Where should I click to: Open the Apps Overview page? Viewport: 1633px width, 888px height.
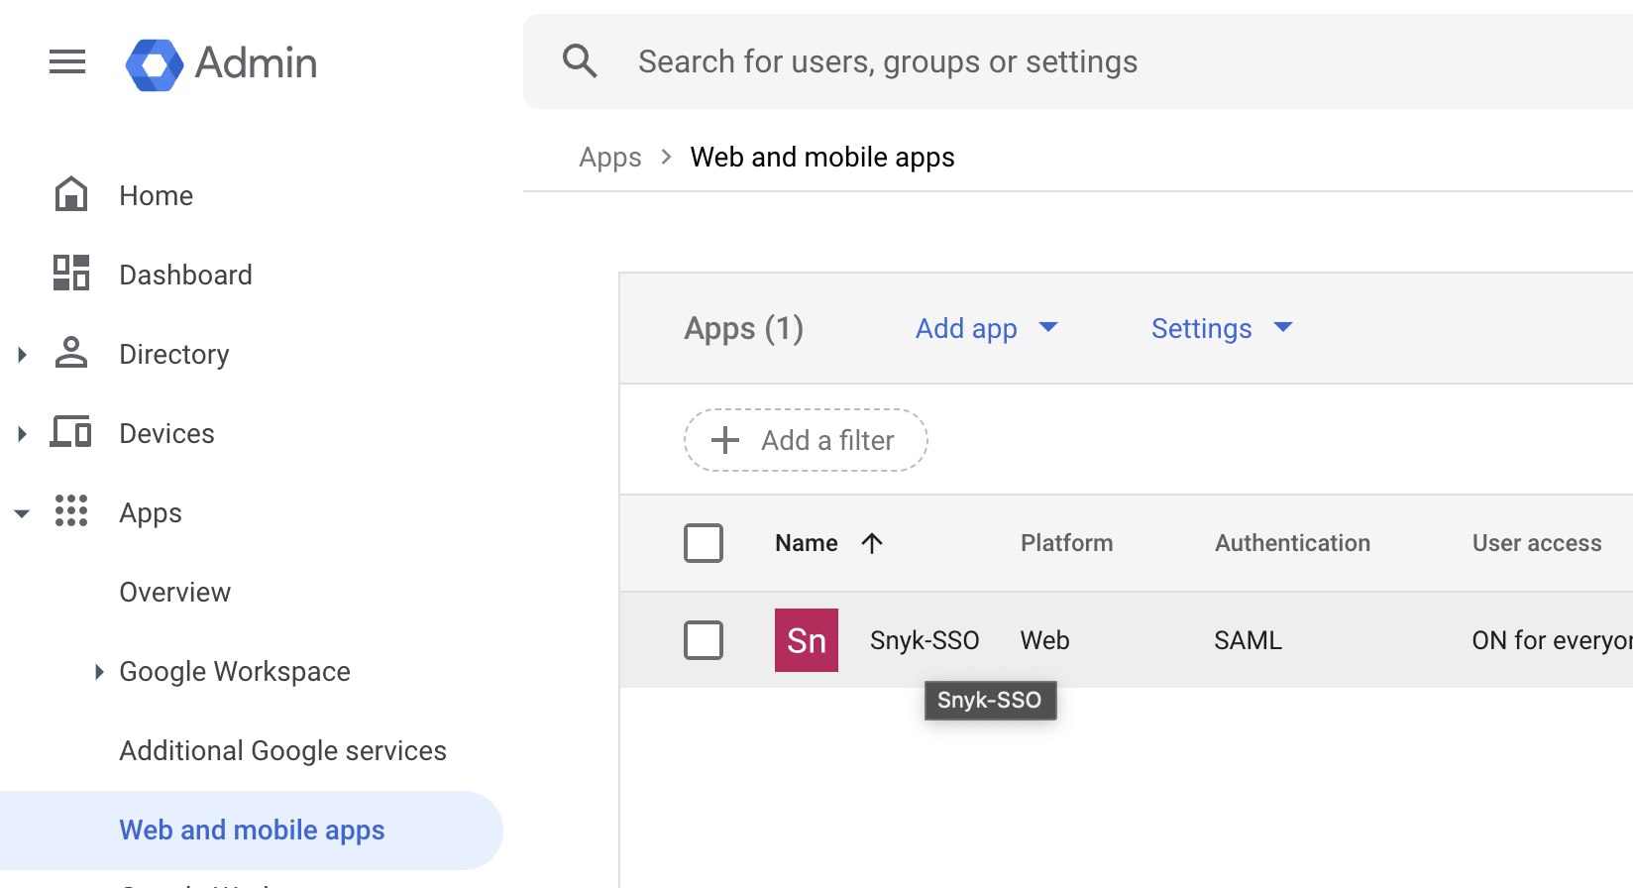point(175,592)
